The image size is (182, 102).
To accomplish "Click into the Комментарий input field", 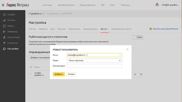I will [x=94, y=66].
